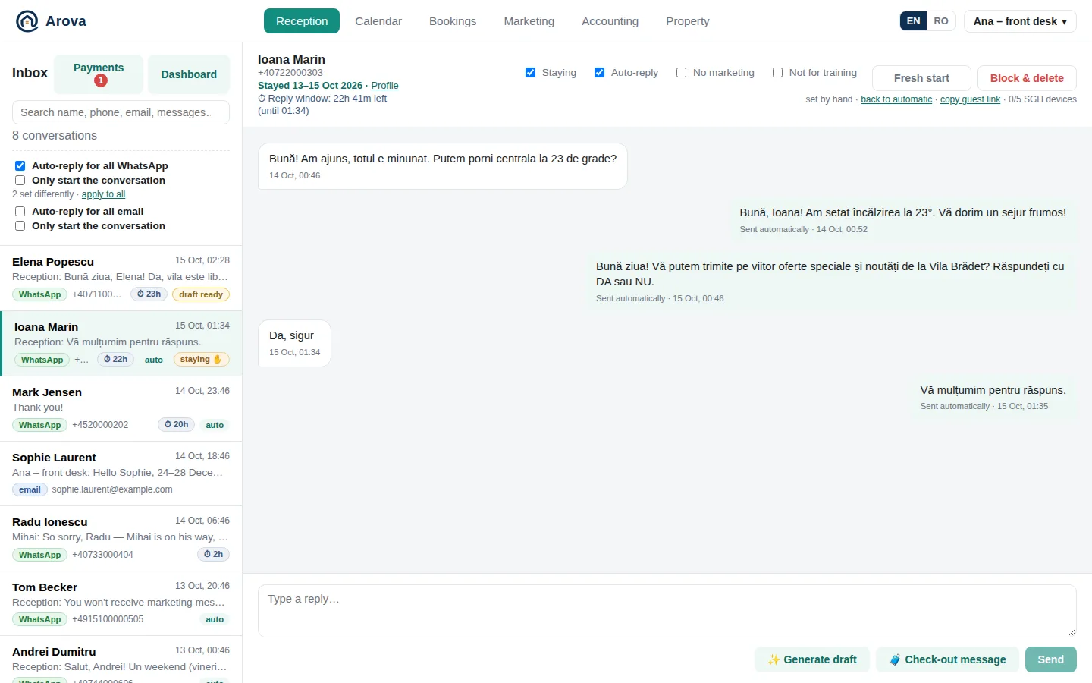Switch to the Accounting tab
Image resolution: width=1092 pixels, height=683 pixels.
coord(610,21)
